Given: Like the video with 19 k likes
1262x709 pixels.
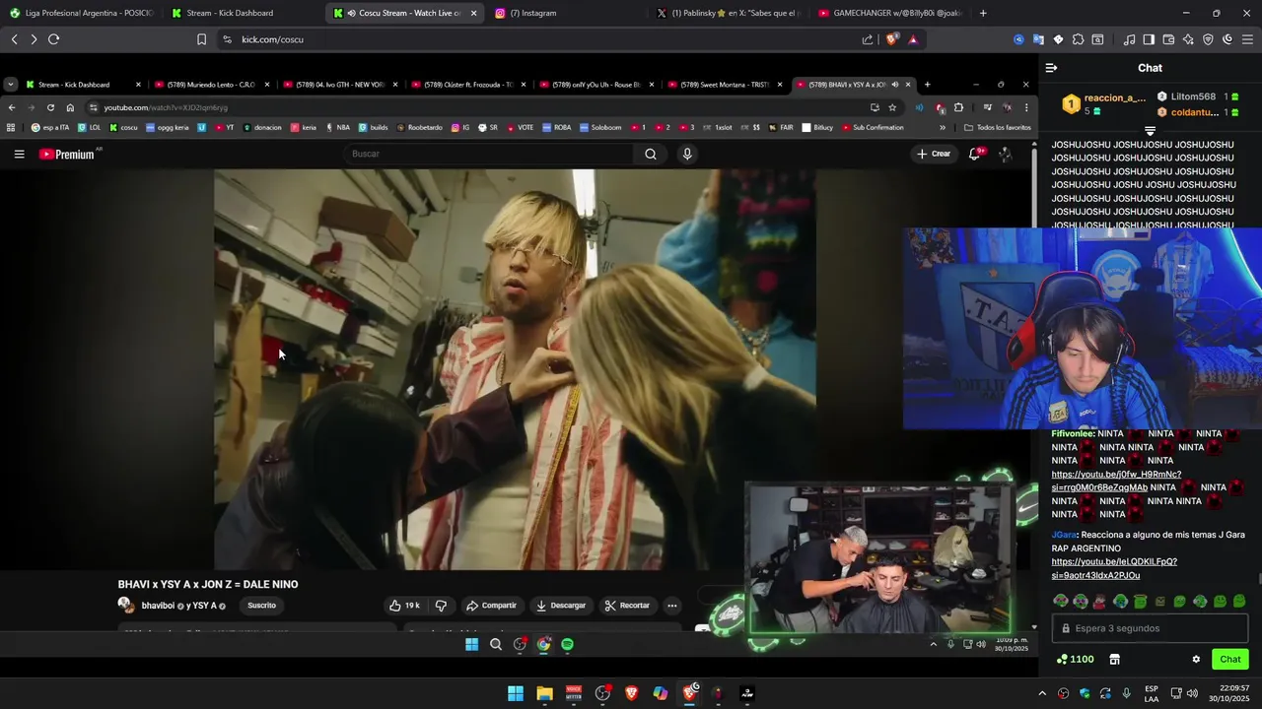Looking at the screenshot, I should point(405,606).
